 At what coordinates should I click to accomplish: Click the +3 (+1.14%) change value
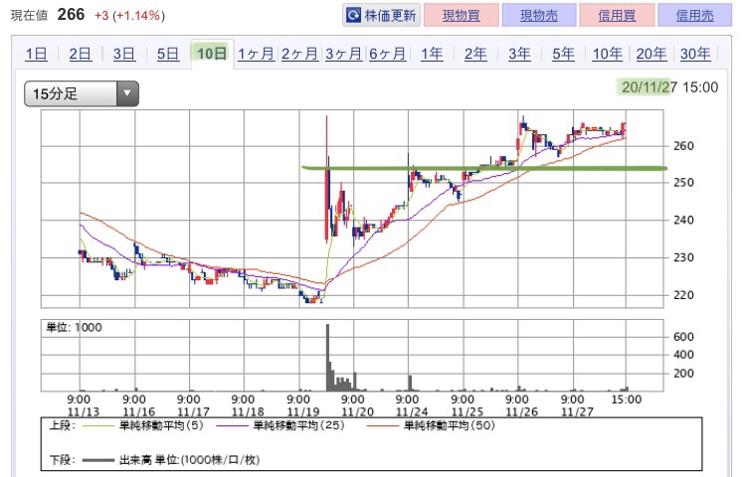click(129, 15)
